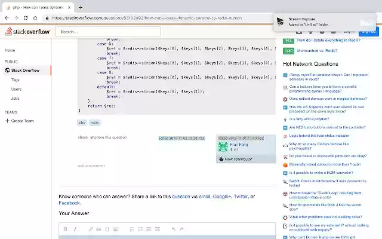Screen dimensions: 382x239
Task: Click the blue Sign up button
Action: (369, 32)
